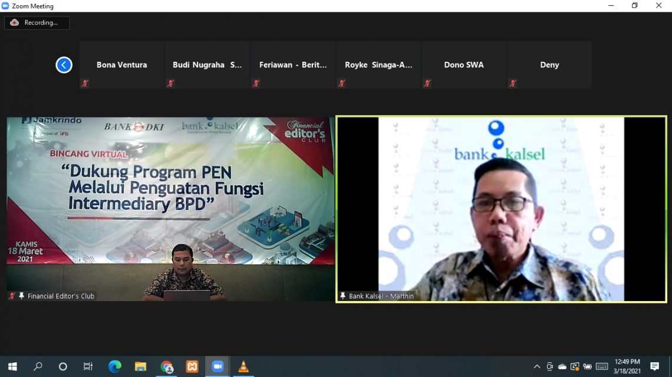Open VLC media player from taskbar
Image resolution: width=672 pixels, height=377 pixels.
[243, 366]
